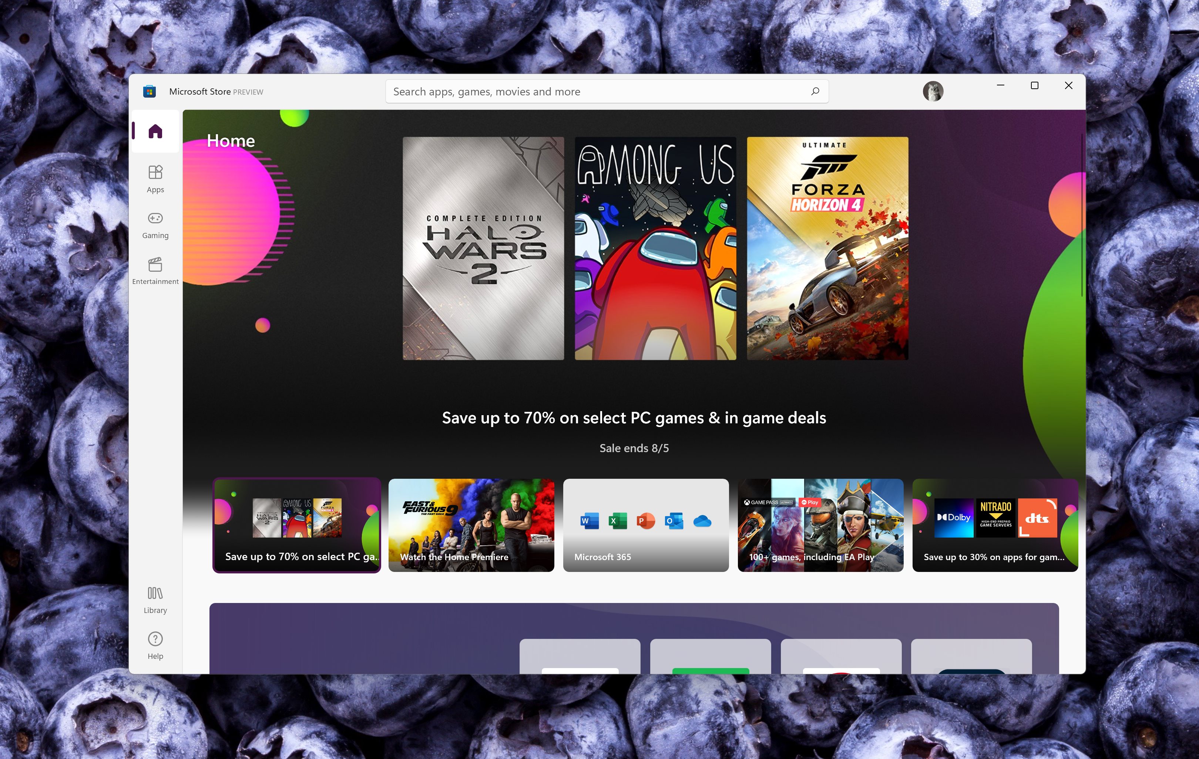Open the Forza Horizon 4 Ultimate cover
This screenshot has height=759, width=1199.
click(x=827, y=248)
